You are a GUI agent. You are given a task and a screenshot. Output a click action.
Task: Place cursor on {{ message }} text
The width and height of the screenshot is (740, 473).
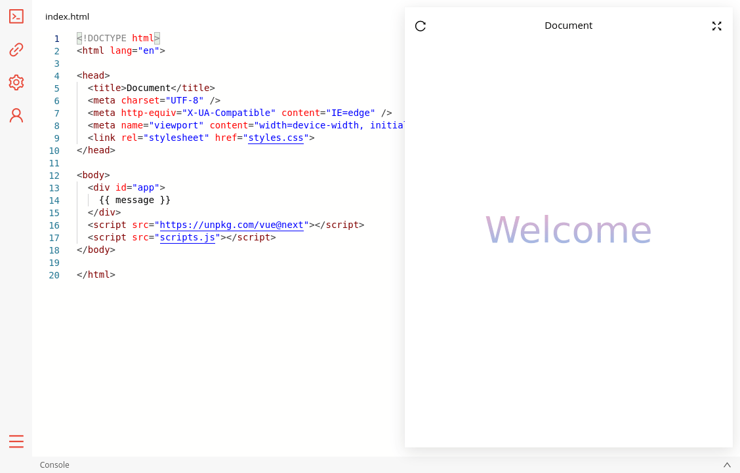click(134, 200)
